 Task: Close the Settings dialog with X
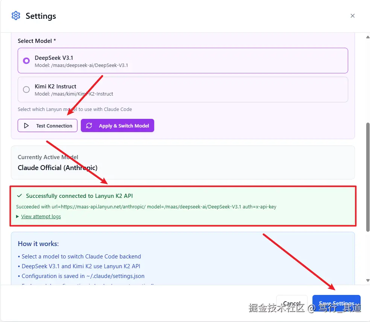[x=353, y=15]
